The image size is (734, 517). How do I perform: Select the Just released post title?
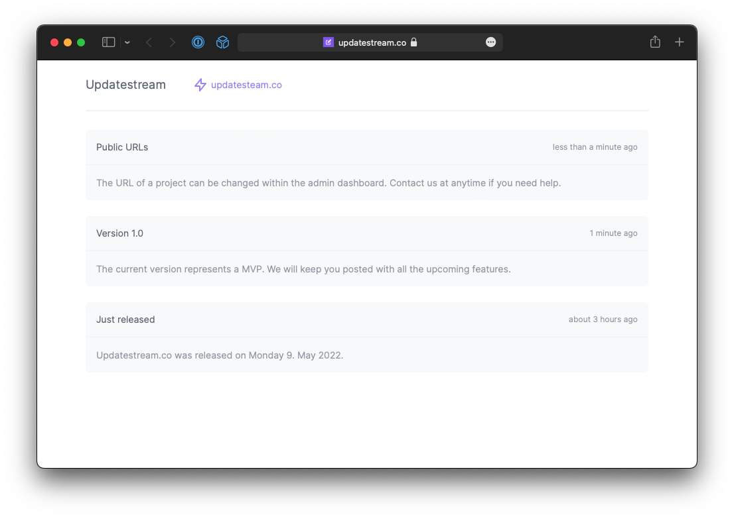tap(125, 319)
